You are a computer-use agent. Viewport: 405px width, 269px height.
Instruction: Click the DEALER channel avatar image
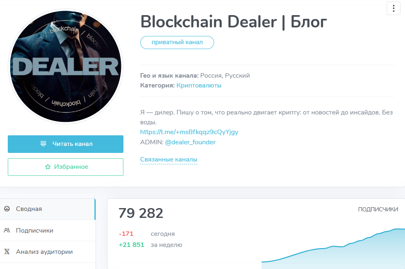pyautogui.click(x=65, y=66)
